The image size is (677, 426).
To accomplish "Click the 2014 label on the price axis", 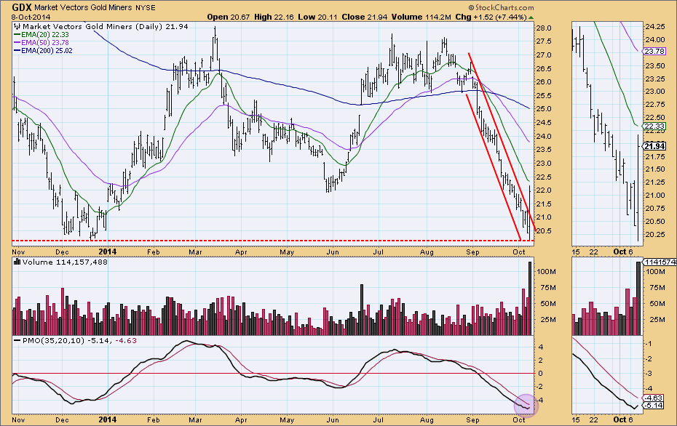I will (108, 252).
